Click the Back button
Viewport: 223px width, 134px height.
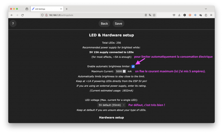pos(104,24)
